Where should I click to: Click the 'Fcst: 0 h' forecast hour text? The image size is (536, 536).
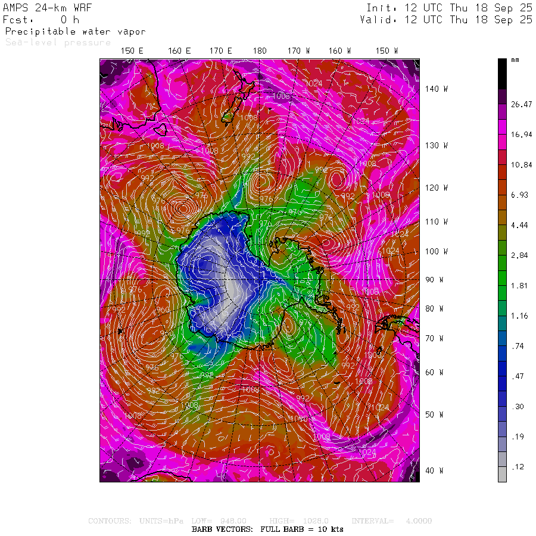coord(42,20)
